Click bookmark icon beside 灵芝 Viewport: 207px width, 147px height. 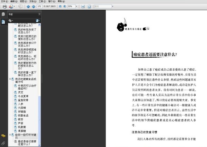pos(16,92)
